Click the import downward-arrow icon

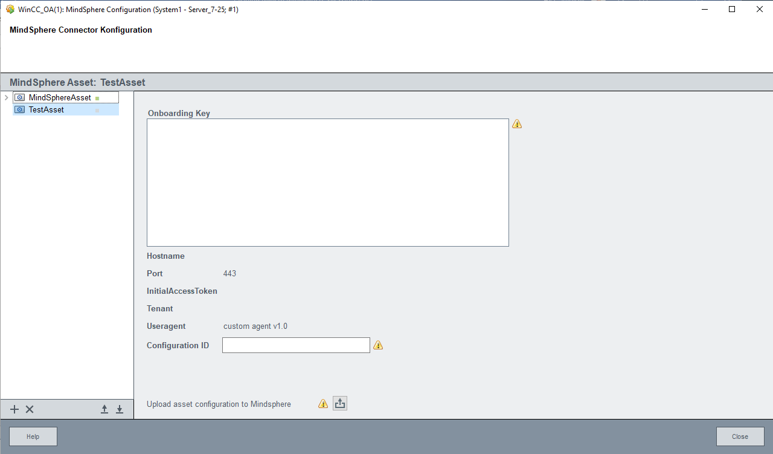(x=120, y=409)
